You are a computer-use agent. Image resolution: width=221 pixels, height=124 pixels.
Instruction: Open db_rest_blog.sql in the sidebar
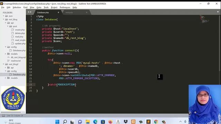point(18,58)
